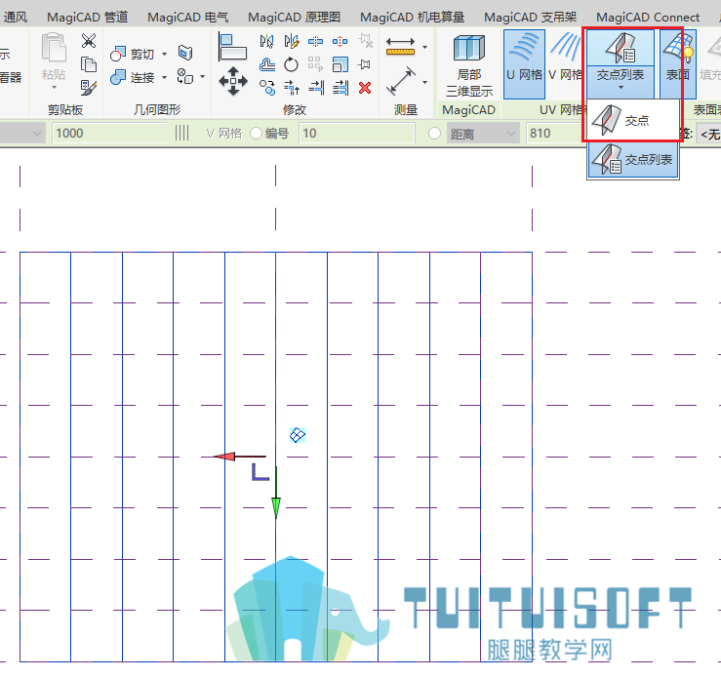Click Trim/Extend to Corner icon

coord(291,88)
